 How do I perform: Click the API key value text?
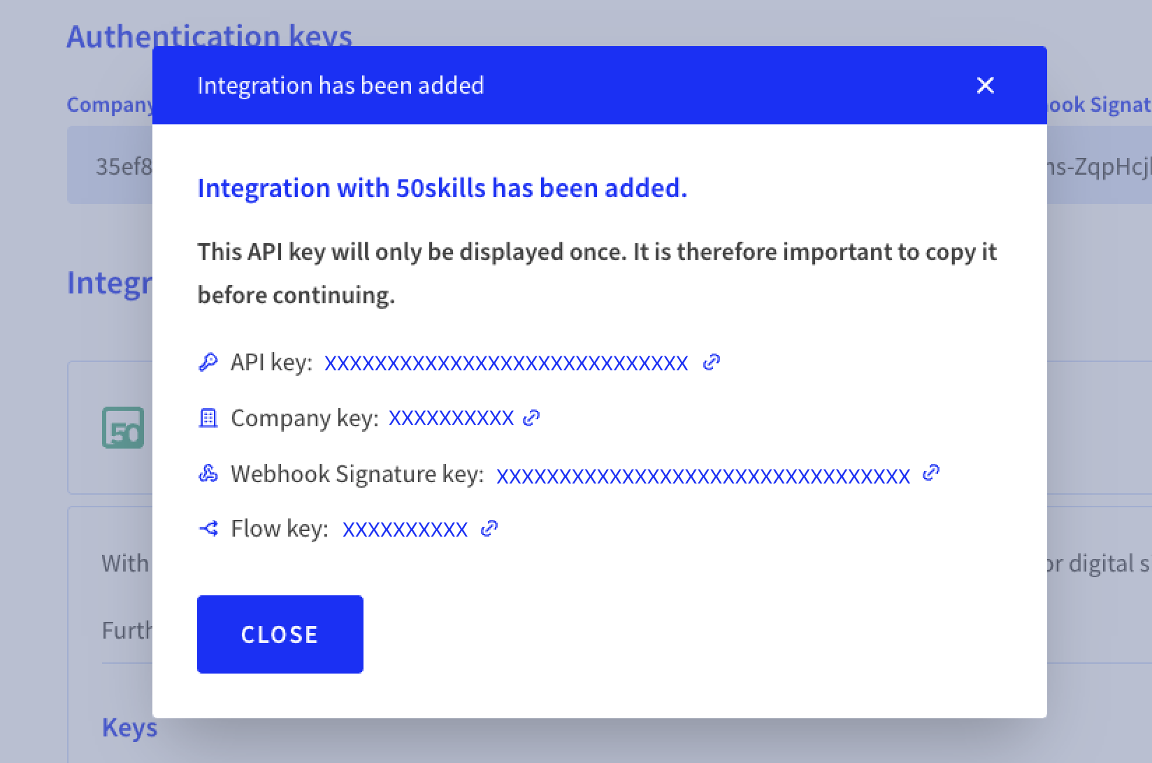506,363
